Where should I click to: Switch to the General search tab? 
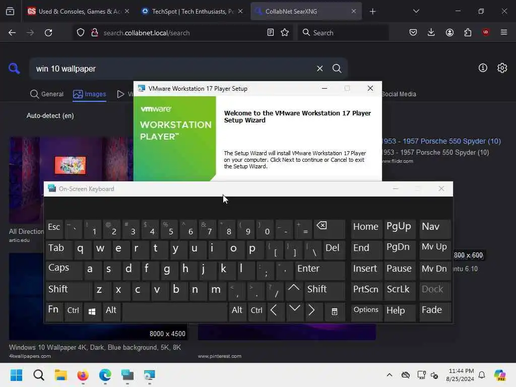[47, 94]
